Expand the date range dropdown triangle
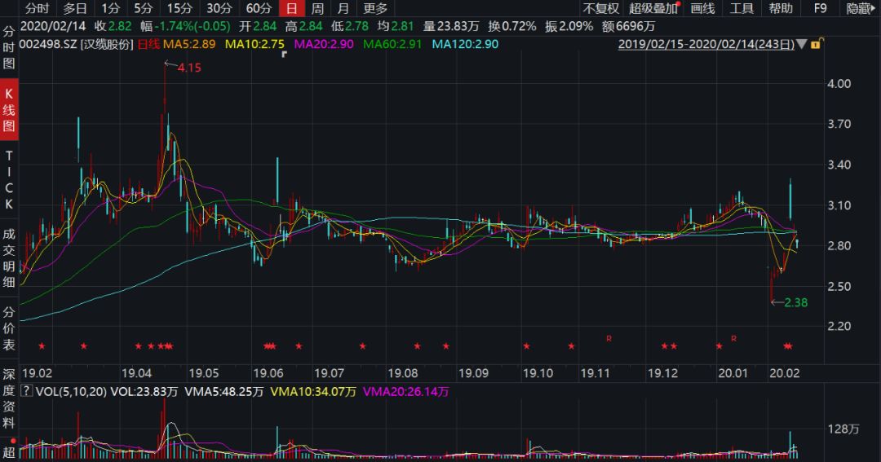This screenshot has height=462, width=881. (x=802, y=44)
